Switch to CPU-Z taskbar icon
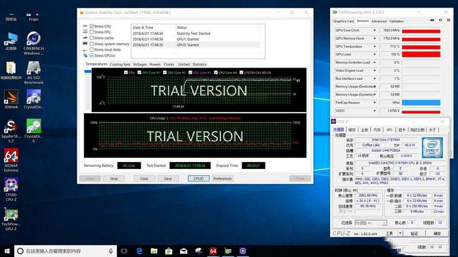The width and height of the screenshot is (458, 257). tap(243, 251)
